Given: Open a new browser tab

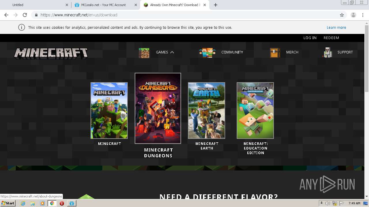Looking at the screenshot, I should pyautogui.click(x=216, y=5).
